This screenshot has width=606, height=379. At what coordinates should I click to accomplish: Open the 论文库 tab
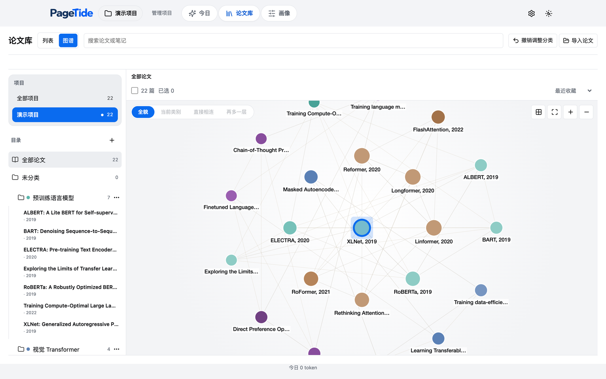(239, 13)
